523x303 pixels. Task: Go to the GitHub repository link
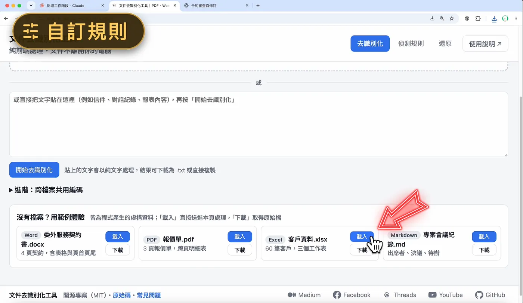pyautogui.click(x=490, y=295)
